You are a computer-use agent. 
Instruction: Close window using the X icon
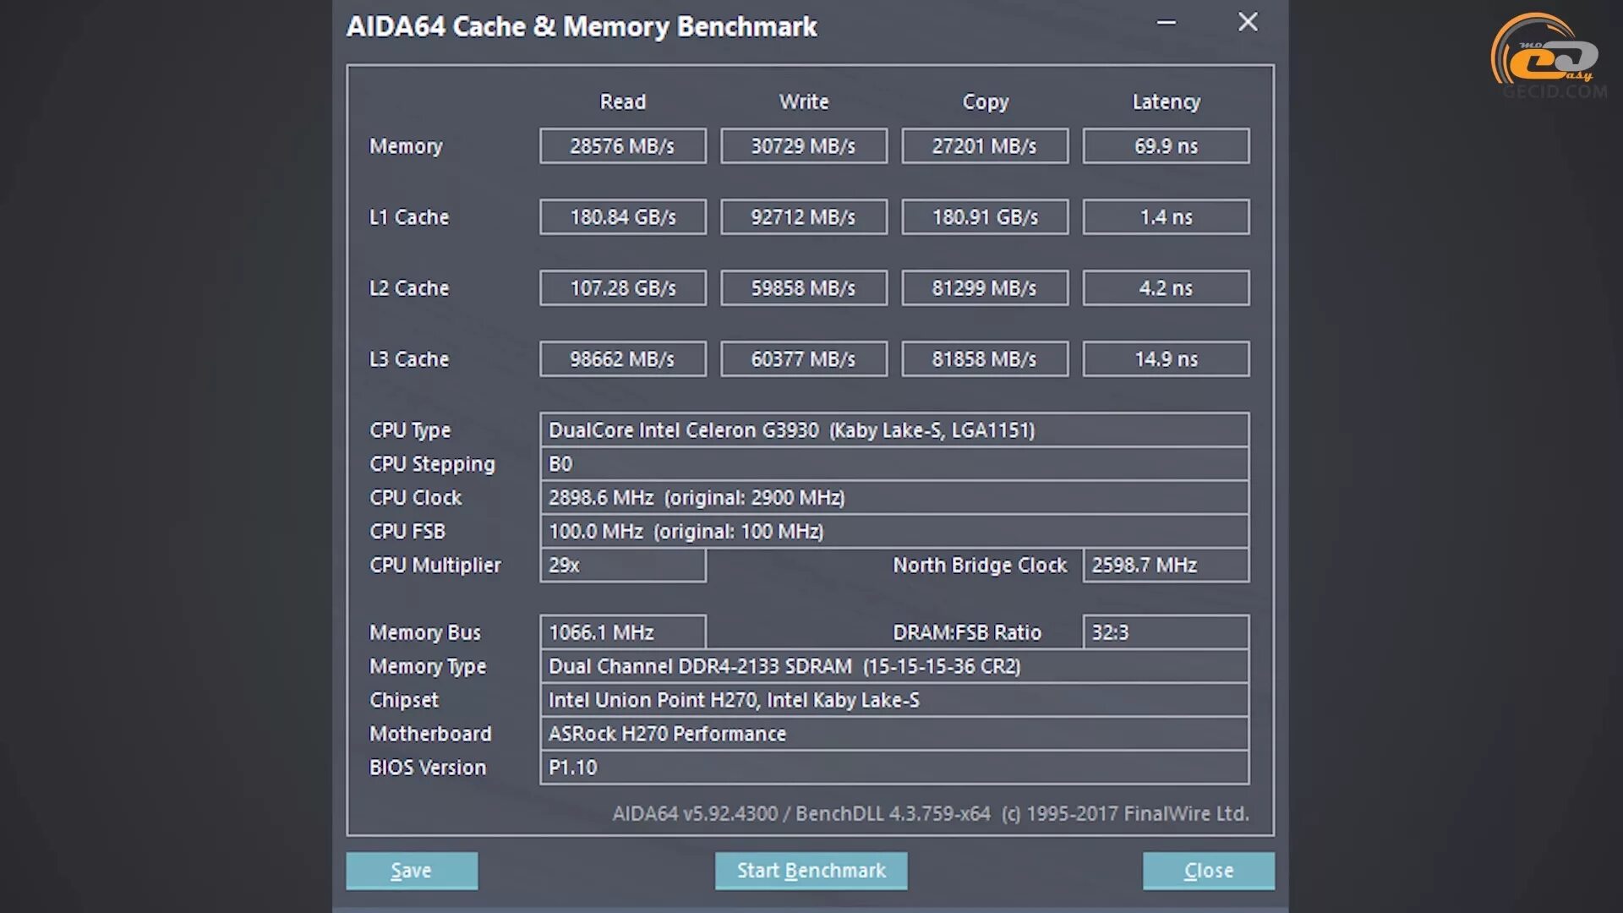pyautogui.click(x=1248, y=22)
